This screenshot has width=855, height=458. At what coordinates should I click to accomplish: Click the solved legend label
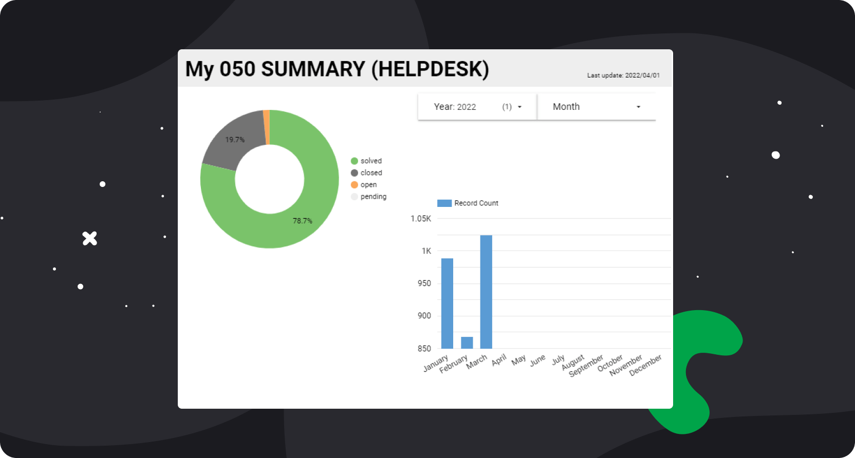(x=371, y=161)
